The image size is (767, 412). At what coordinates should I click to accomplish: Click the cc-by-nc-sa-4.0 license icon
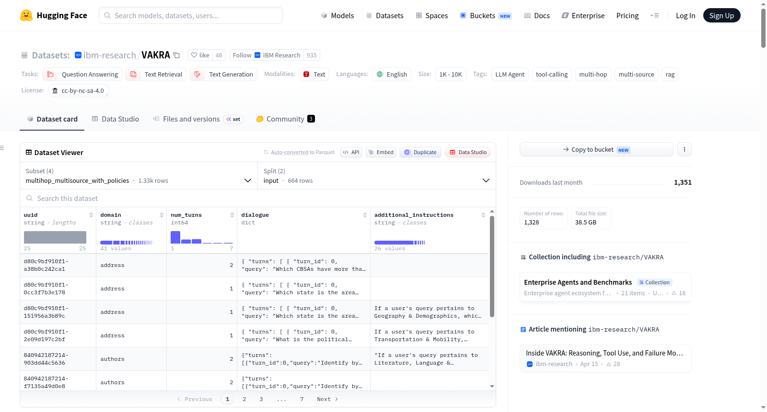pyautogui.click(x=55, y=90)
